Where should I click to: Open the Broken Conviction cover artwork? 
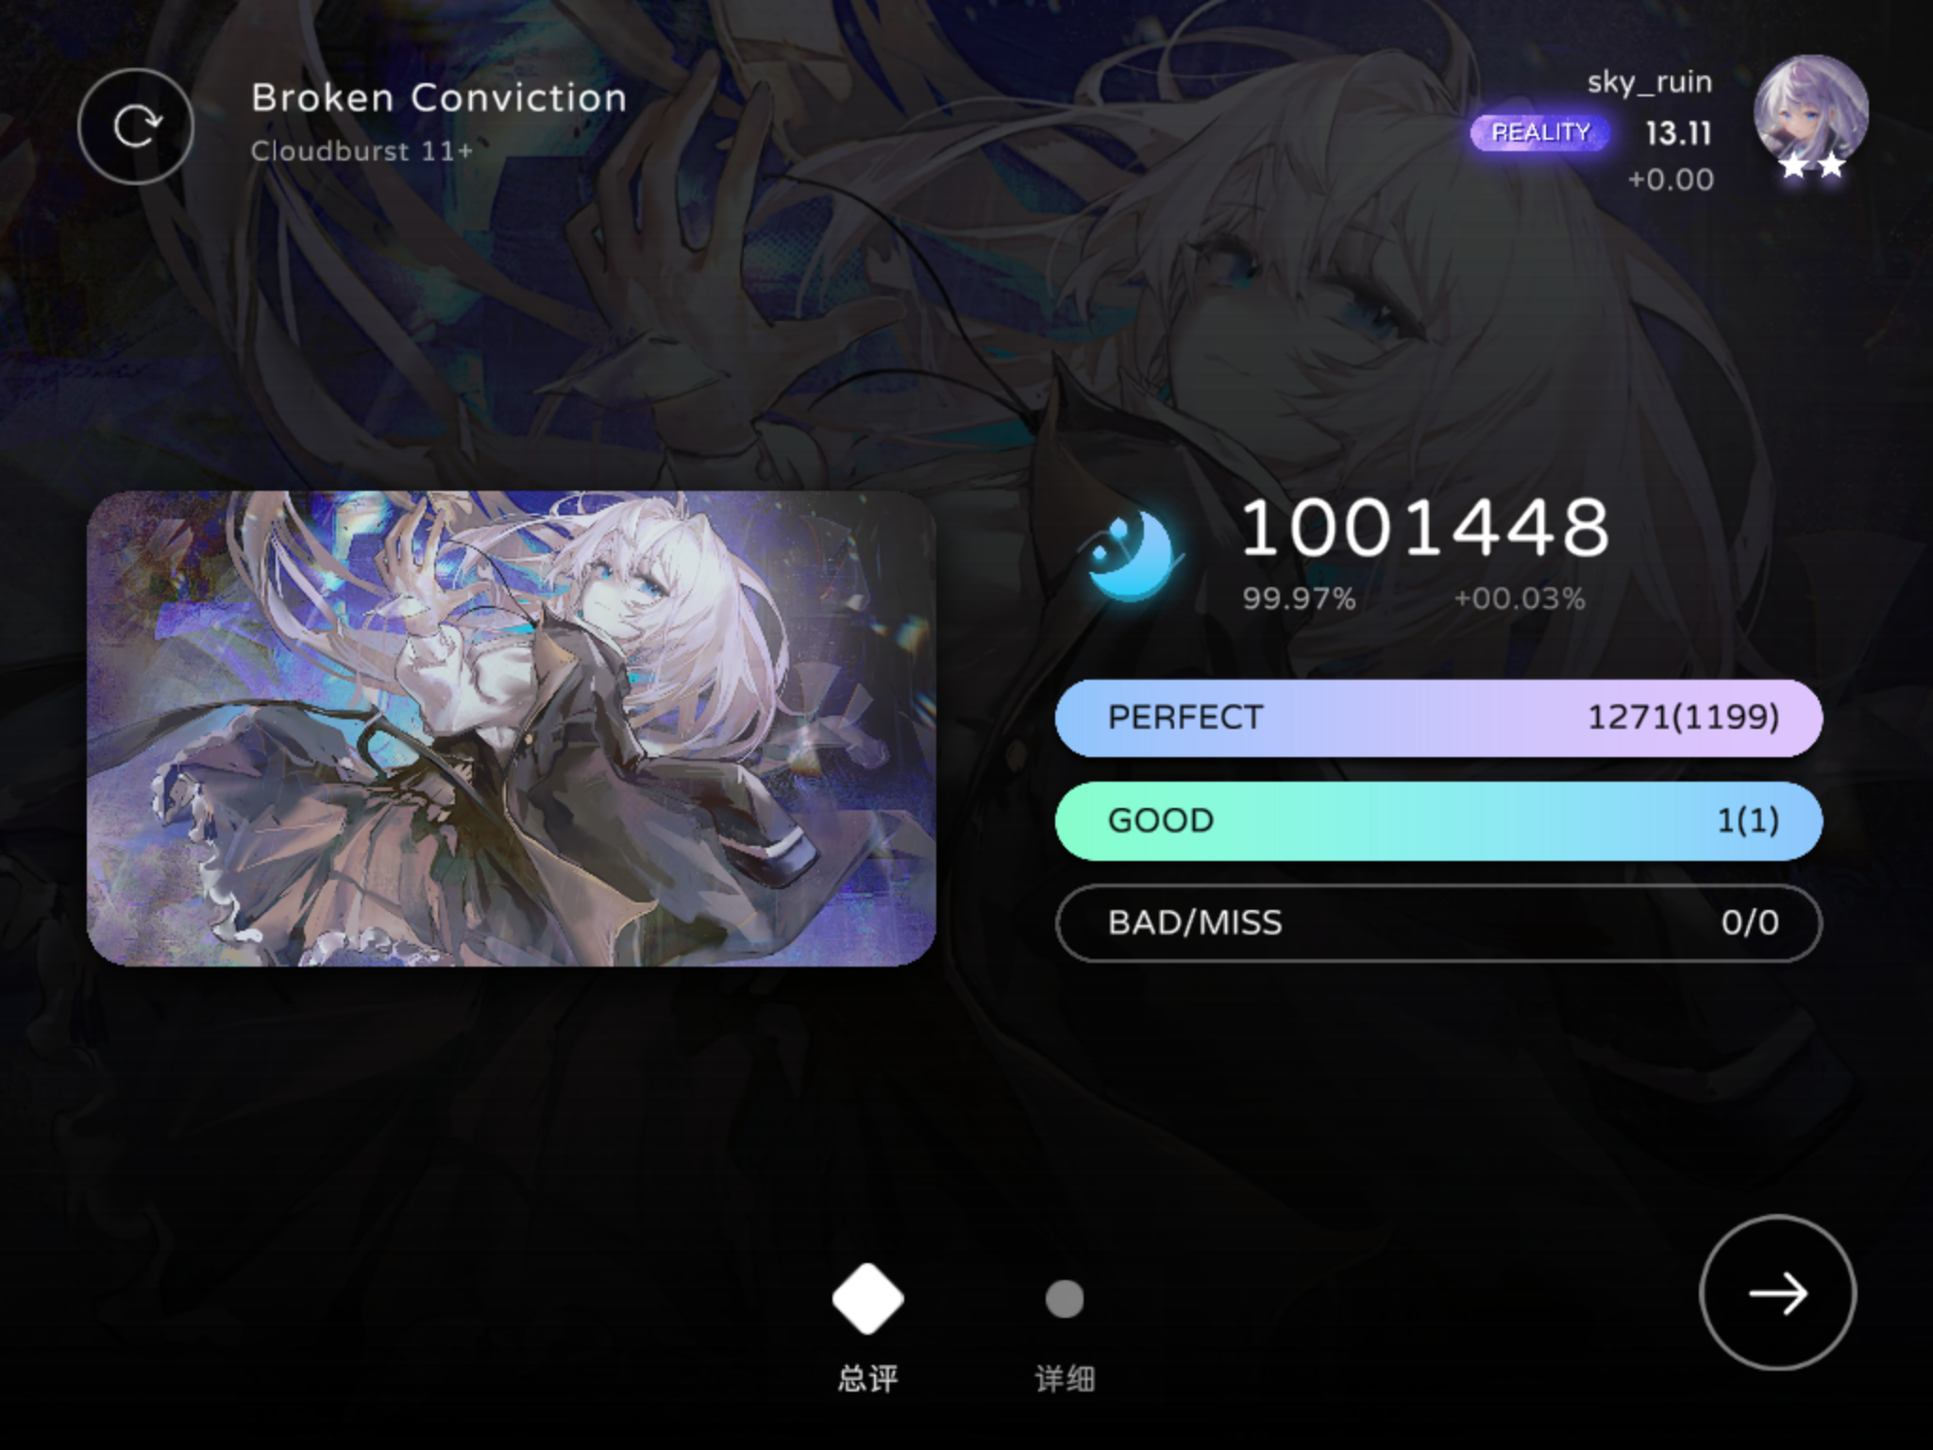click(511, 728)
